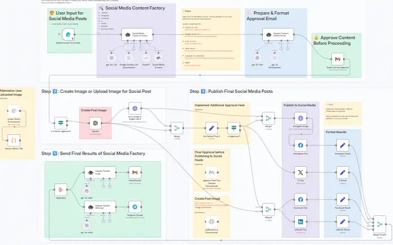Select the yellow Notes sticky in top row

pos(211,40)
